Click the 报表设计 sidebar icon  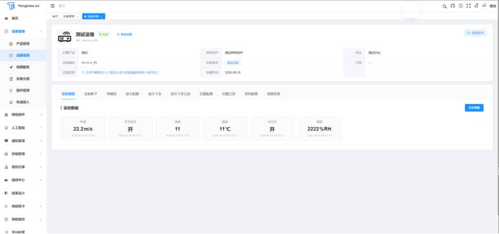pos(6,193)
